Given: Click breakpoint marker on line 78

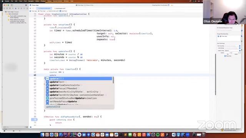Looking at the screenshot, I should tap(34, 120).
